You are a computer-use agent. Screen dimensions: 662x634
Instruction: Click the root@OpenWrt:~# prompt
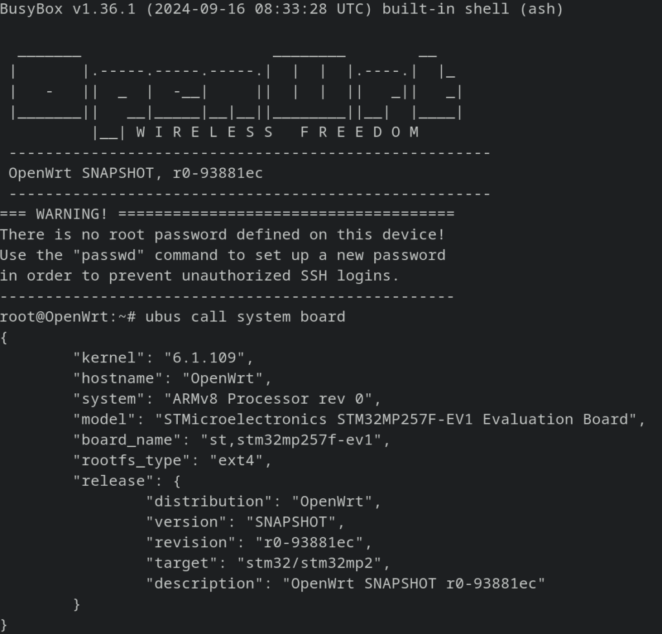68,317
